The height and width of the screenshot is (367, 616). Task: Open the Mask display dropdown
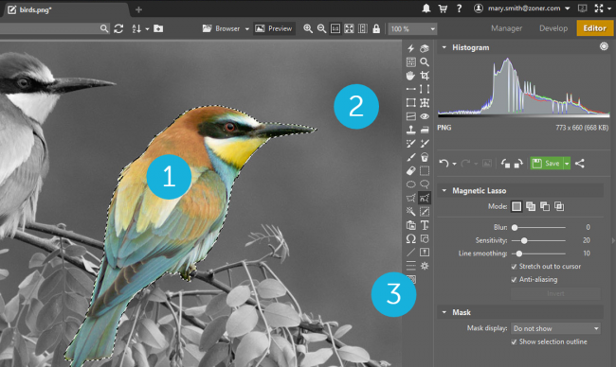coord(555,328)
